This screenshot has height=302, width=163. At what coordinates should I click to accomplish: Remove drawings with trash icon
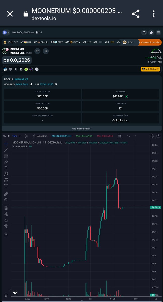(x=6, y=234)
